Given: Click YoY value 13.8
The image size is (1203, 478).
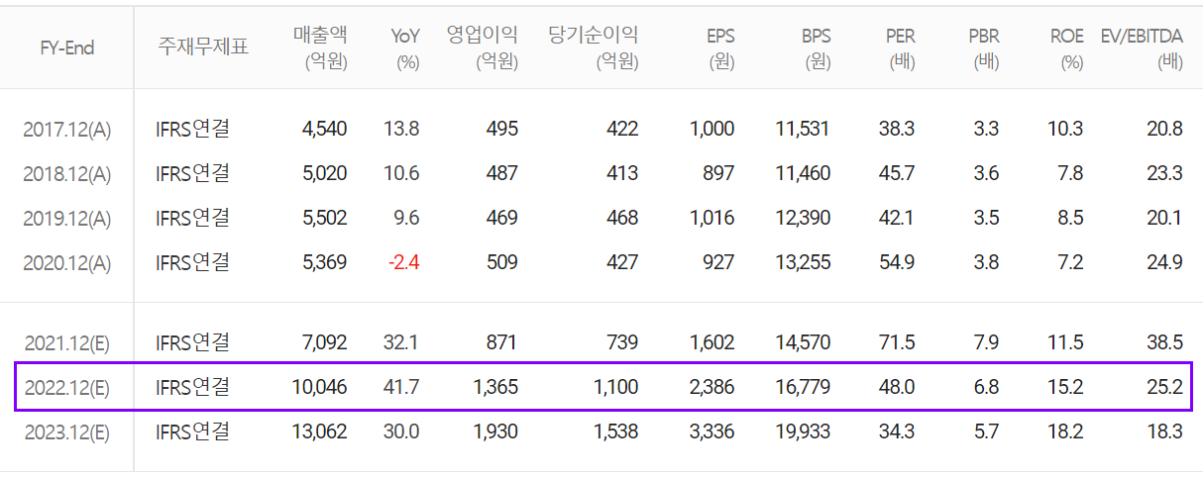Looking at the screenshot, I should pos(402,130).
